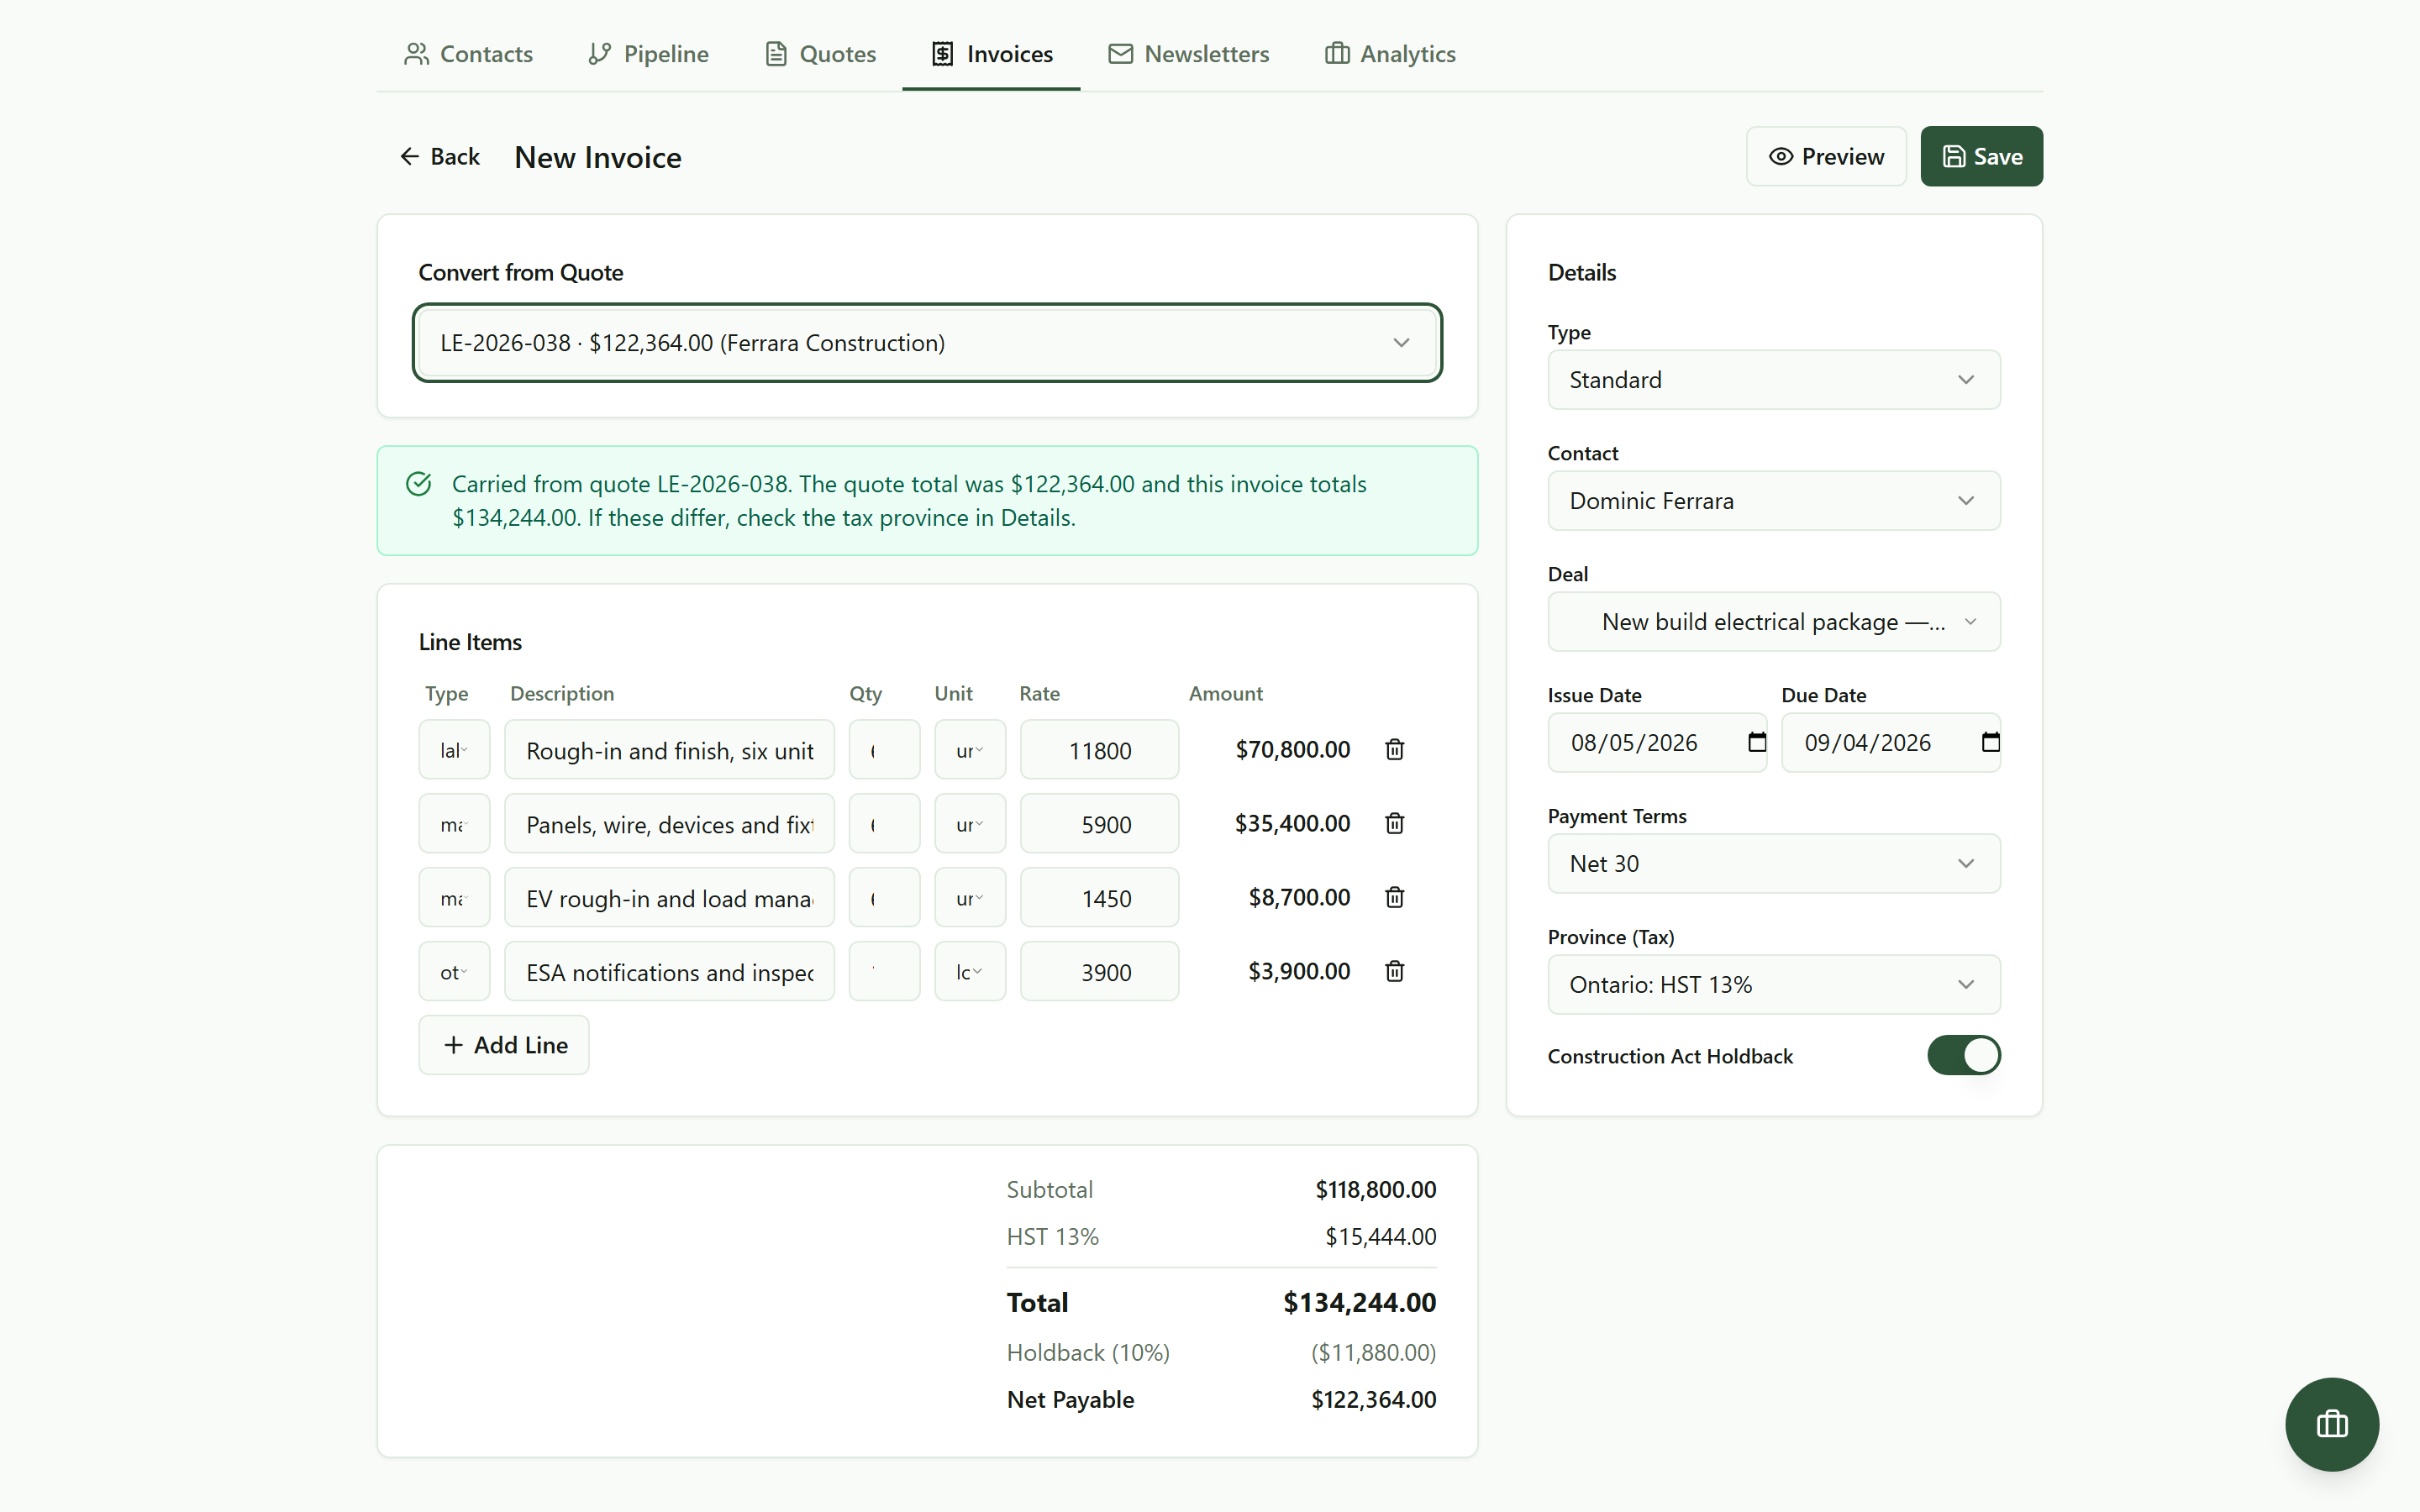The height and width of the screenshot is (1512, 2420).
Task: Click the Total $134,244.00 value
Action: (x=1359, y=1303)
